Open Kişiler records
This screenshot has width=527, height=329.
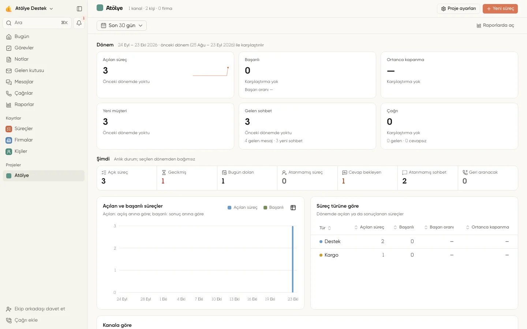tap(44, 151)
